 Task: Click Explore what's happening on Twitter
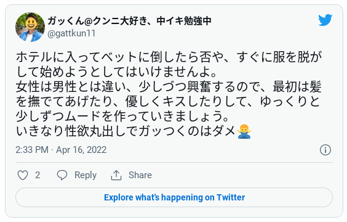point(174,197)
